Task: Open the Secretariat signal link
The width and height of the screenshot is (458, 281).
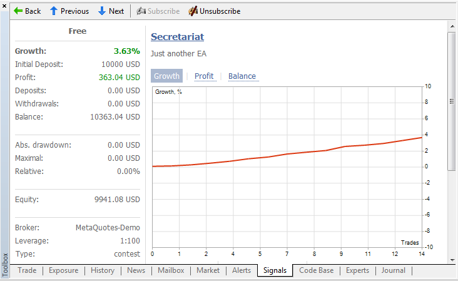Action: 177,37
